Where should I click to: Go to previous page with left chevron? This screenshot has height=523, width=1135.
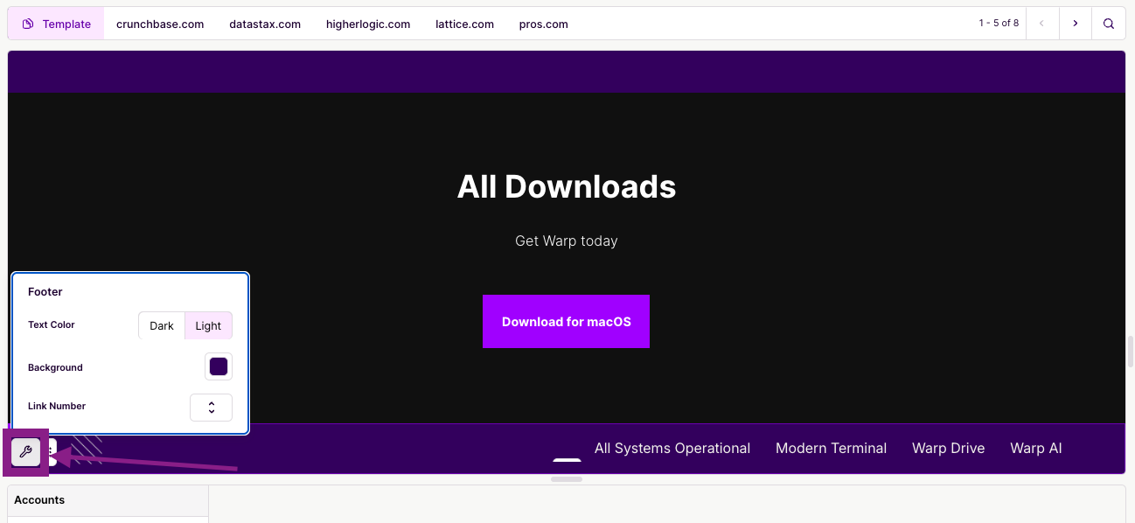[x=1042, y=24]
